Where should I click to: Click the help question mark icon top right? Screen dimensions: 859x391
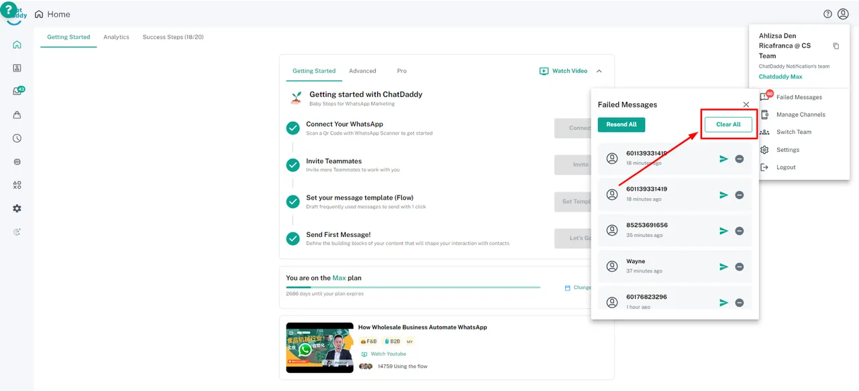827,14
